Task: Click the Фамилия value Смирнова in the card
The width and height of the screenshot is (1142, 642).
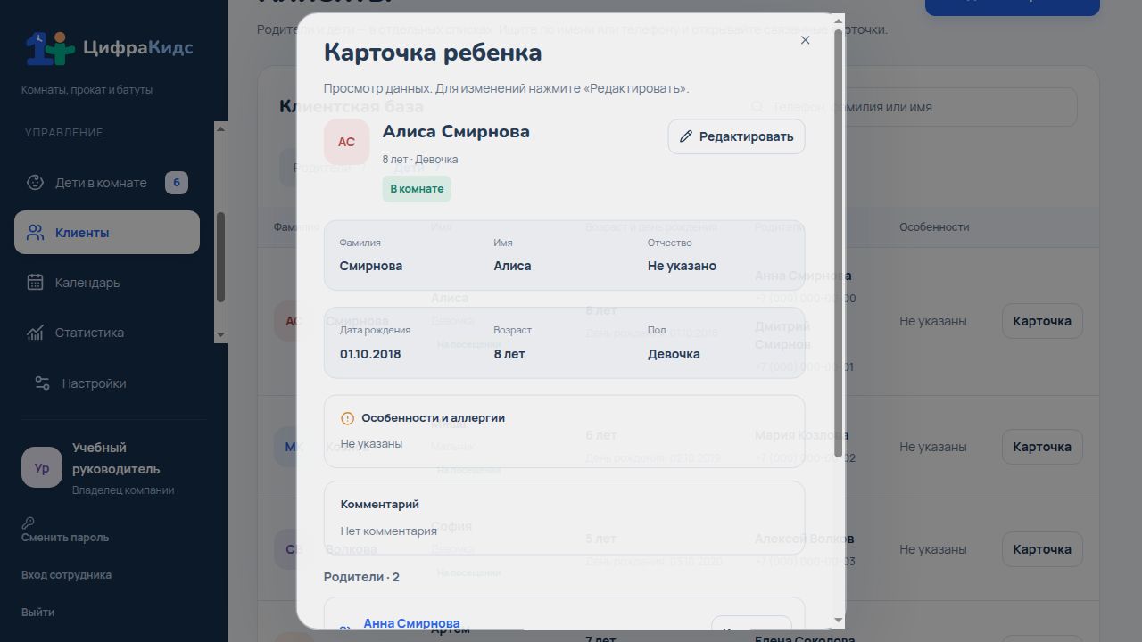Action: click(x=371, y=266)
